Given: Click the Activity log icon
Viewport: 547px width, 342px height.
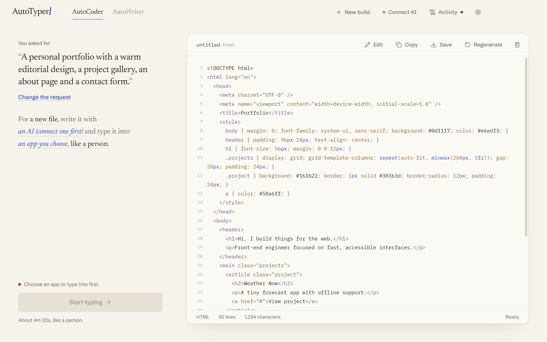Looking at the screenshot, I should (x=432, y=12).
